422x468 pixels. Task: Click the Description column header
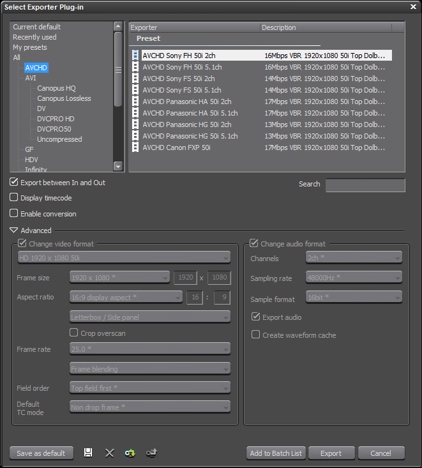[326, 27]
